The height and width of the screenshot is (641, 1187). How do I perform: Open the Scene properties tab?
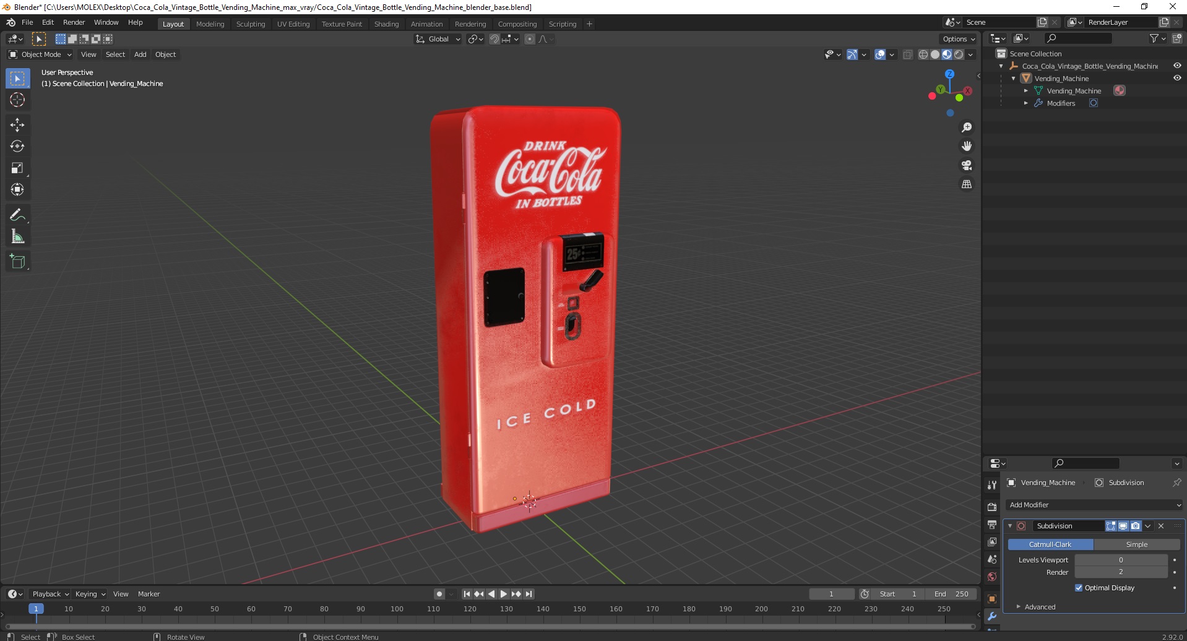pos(992,559)
